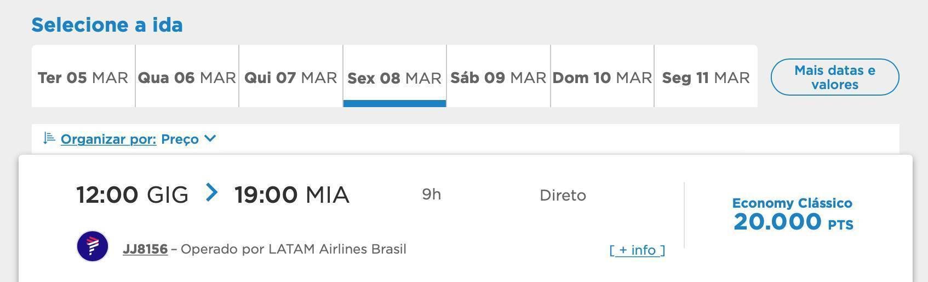Select the Preço sort value
Screen dimensions: 928x282
(180, 139)
